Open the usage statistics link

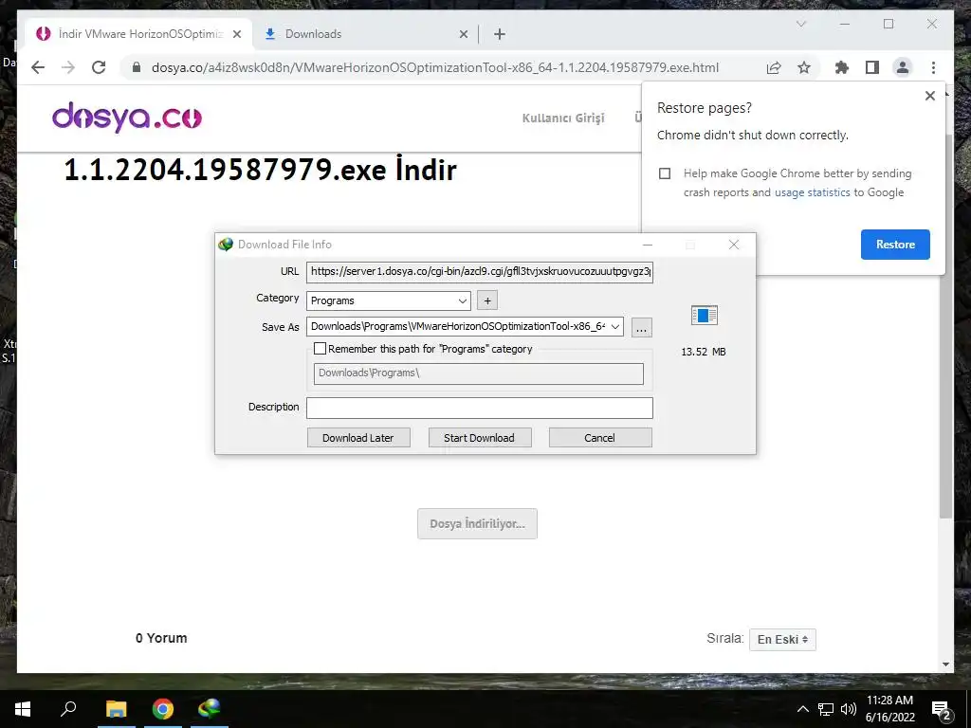(x=812, y=192)
